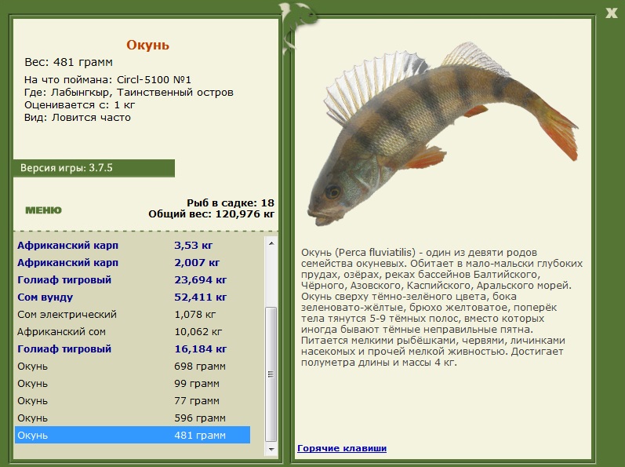Select Окунь 77 грамм entry
The height and width of the screenshot is (467, 625).
click(133, 401)
